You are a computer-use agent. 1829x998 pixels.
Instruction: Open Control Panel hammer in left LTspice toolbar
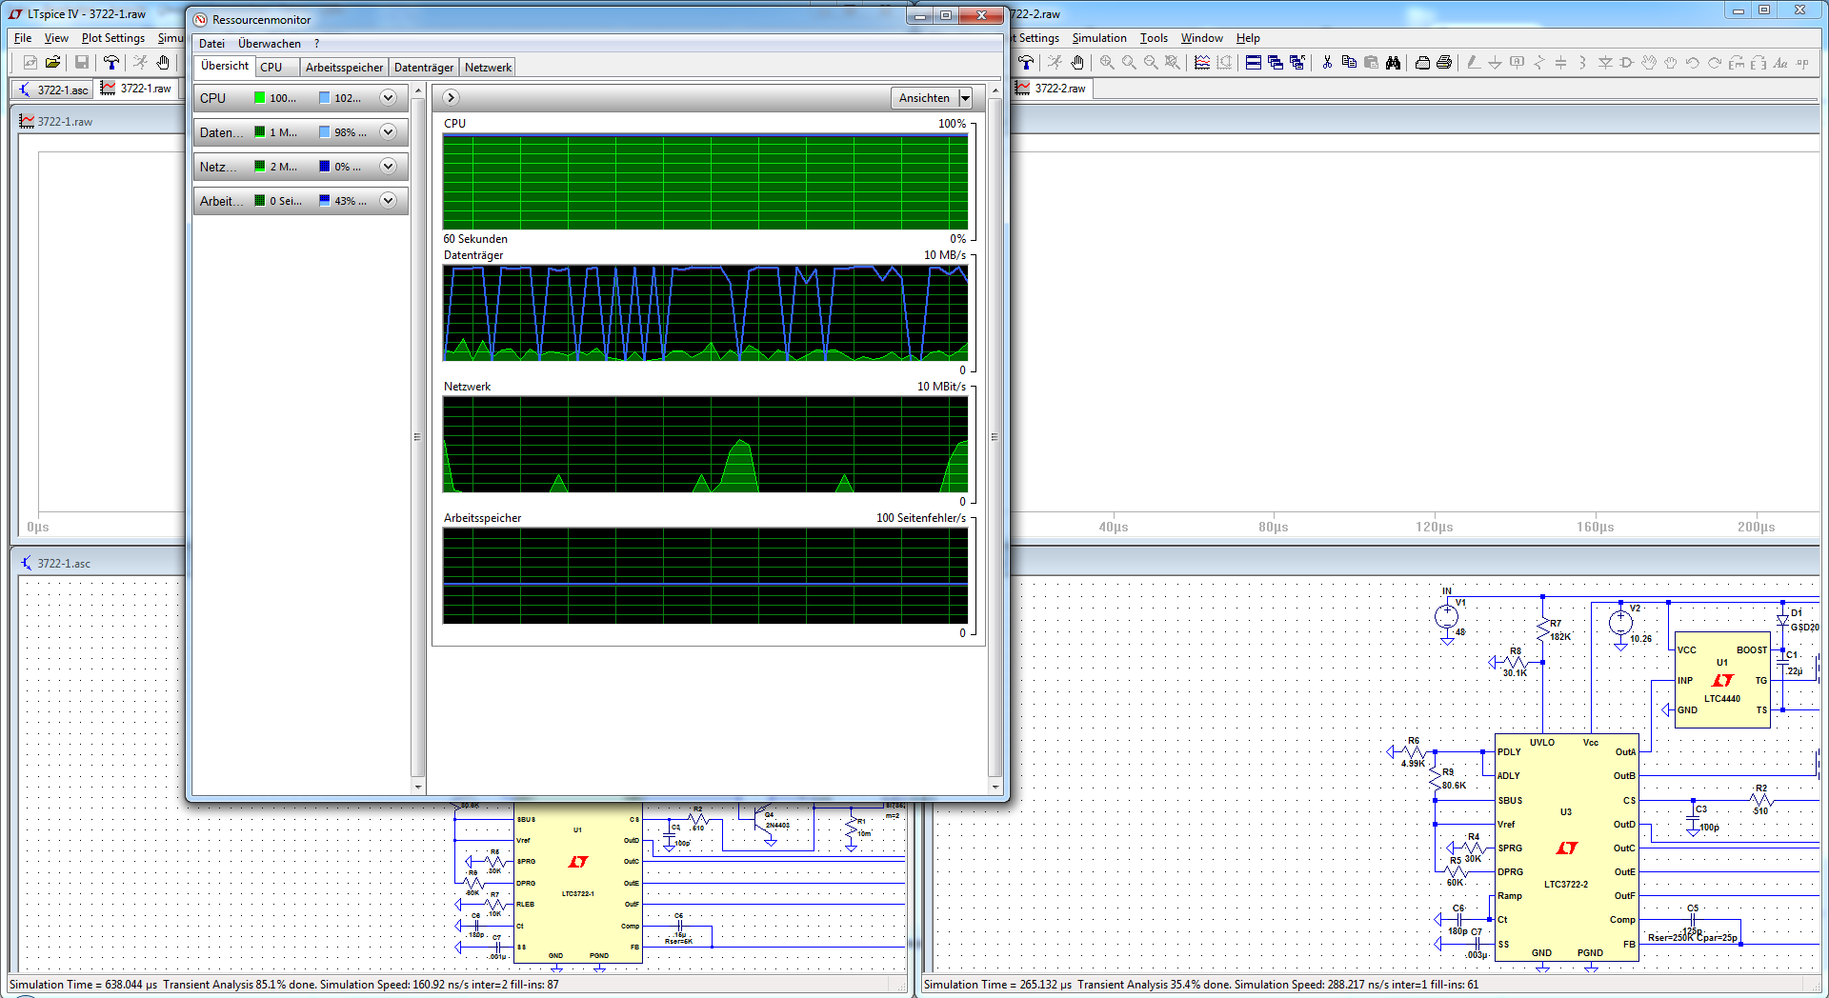(x=111, y=62)
